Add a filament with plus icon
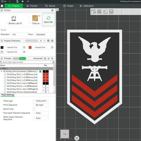The height and width of the screenshot is (141, 141). click(41, 41)
